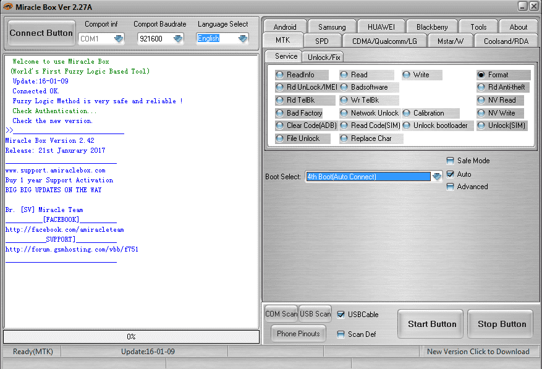Image resolution: width=542 pixels, height=369 pixels.
Task: Click the forum.gsmhosting.com URL text
Action: click(72, 249)
